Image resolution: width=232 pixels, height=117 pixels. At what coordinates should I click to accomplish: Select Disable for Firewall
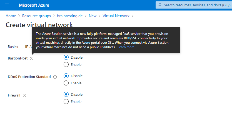coord(66,94)
